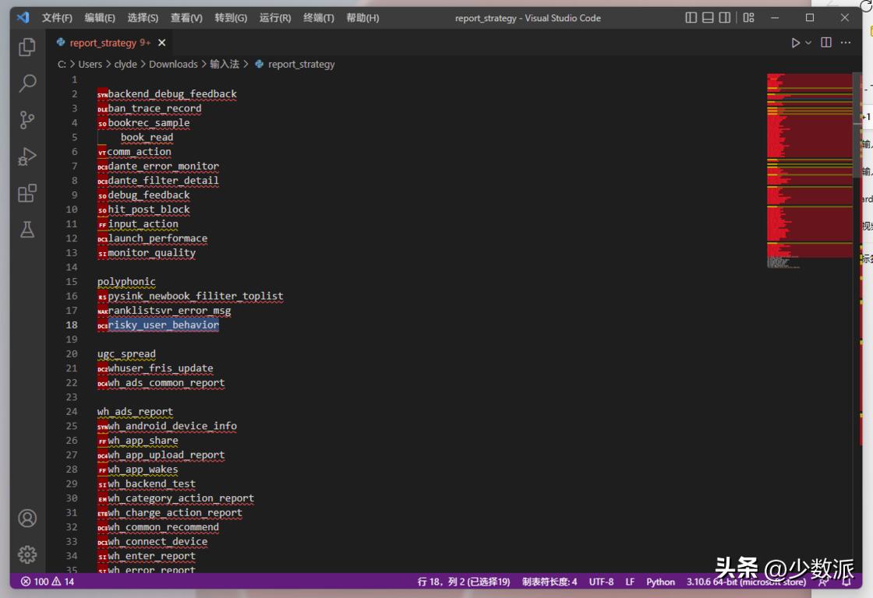The width and height of the screenshot is (873, 598).
Task: Toggle the bottom panel layout button
Action: 709,18
